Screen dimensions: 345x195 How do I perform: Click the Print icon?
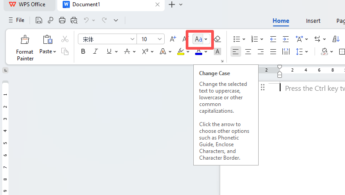[x=62, y=20]
